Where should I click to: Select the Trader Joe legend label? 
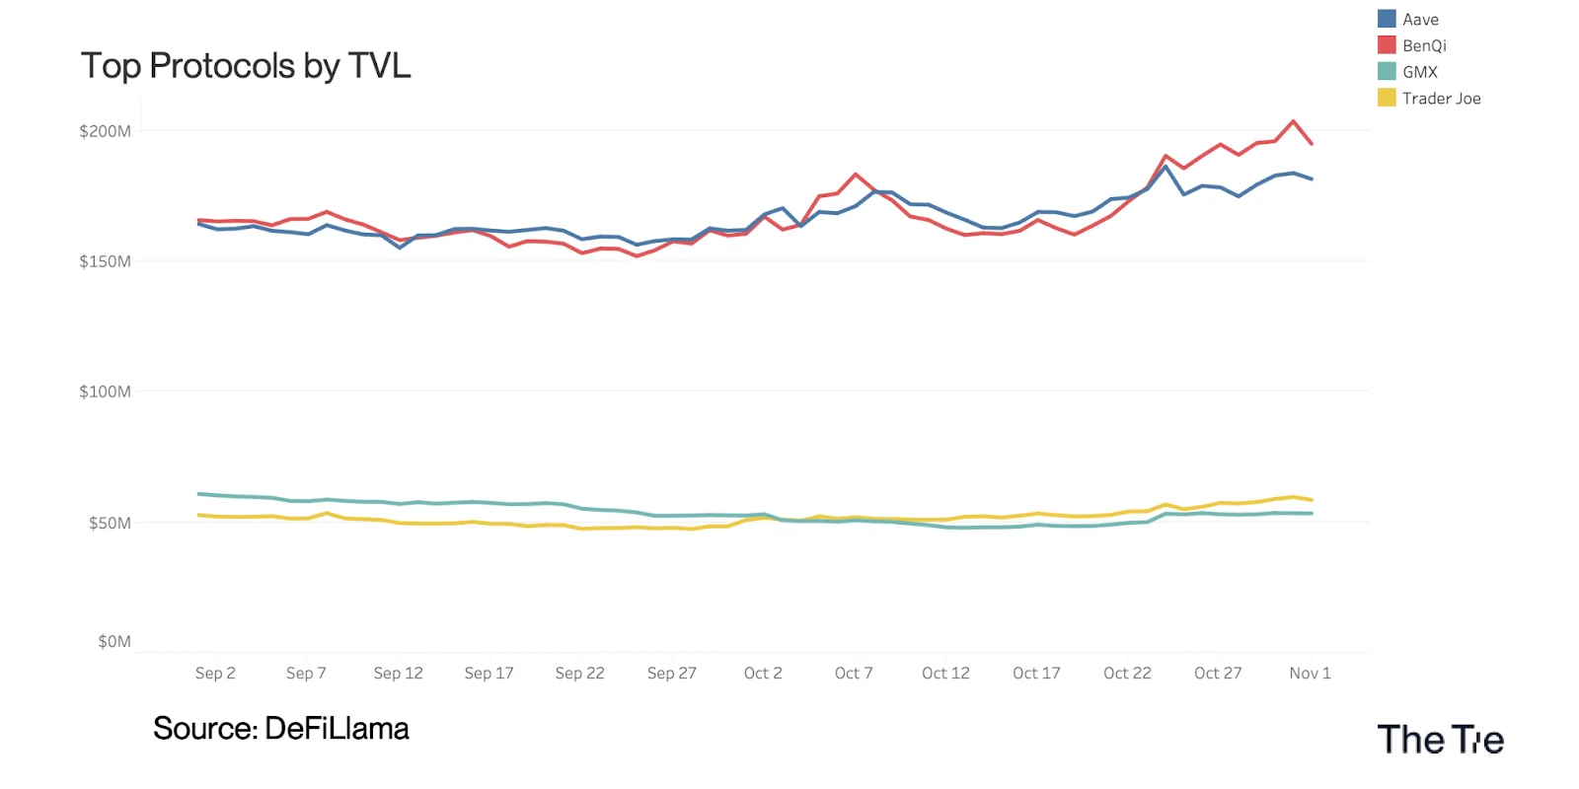pos(1441,99)
